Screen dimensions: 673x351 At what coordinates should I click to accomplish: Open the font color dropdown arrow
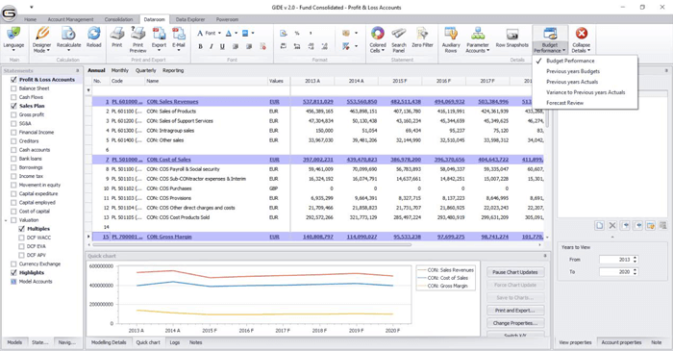(x=236, y=33)
